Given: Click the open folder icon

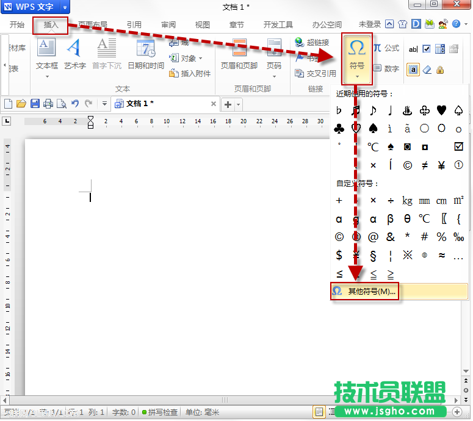Looking at the screenshot, I should click(21, 104).
